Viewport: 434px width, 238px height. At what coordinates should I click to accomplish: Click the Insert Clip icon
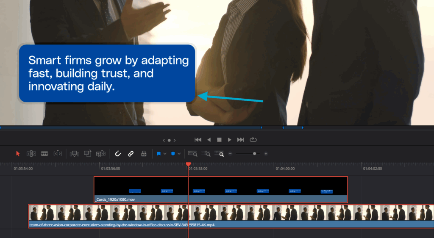pyautogui.click(x=75, y=154)
